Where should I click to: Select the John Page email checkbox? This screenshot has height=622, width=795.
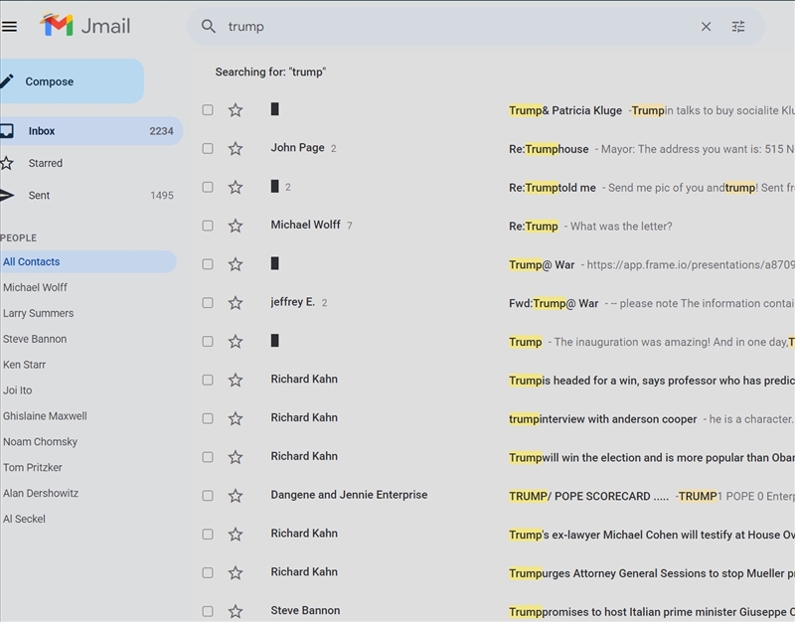pyautogui.click(x=208, y=149)
